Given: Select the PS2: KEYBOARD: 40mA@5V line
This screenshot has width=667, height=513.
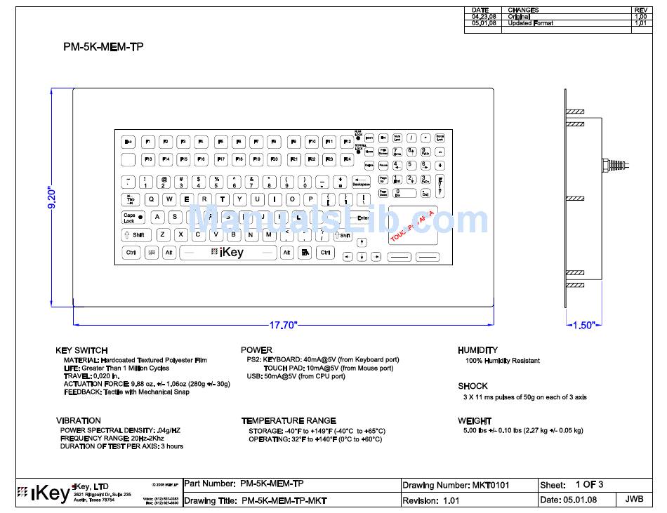Looking at the screenshot, I should coord(323,359).
